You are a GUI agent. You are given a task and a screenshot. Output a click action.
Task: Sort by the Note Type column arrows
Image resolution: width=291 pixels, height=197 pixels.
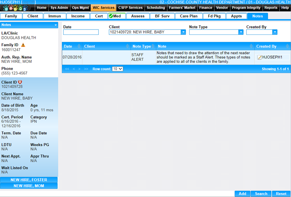(x=153, y=46)
